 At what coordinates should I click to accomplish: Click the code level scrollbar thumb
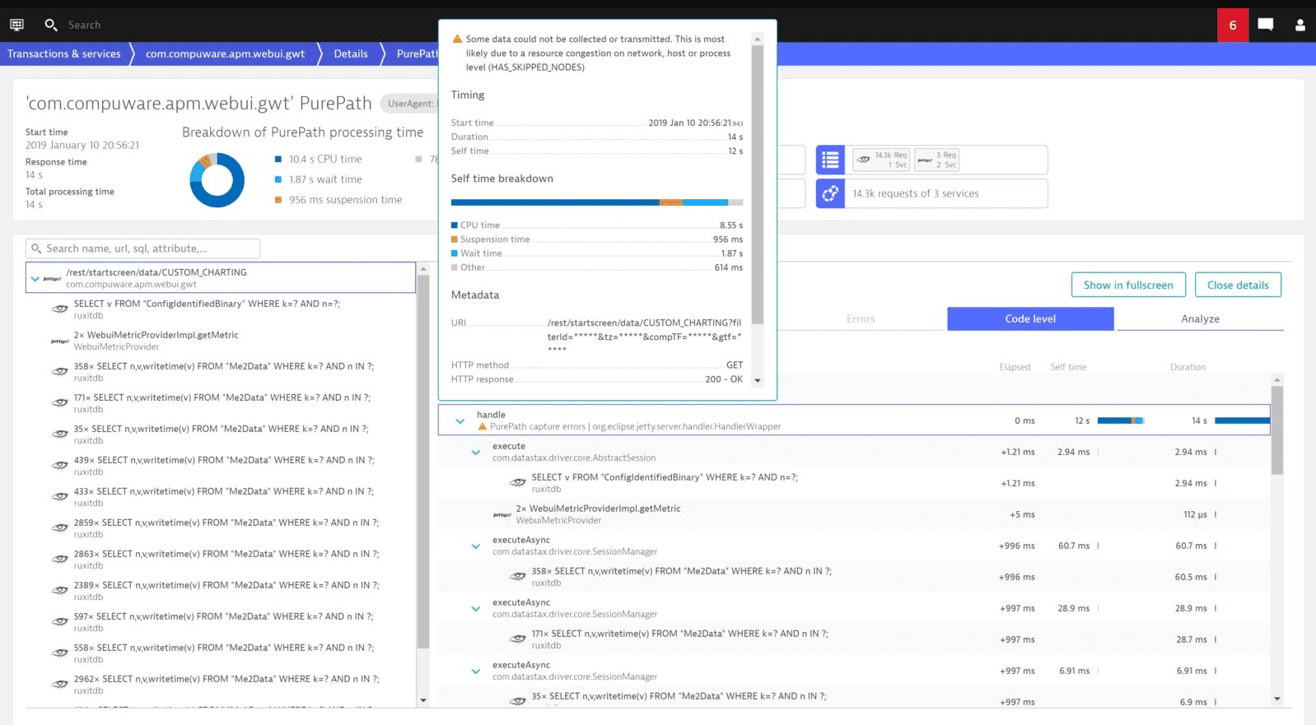(1277, 430)
